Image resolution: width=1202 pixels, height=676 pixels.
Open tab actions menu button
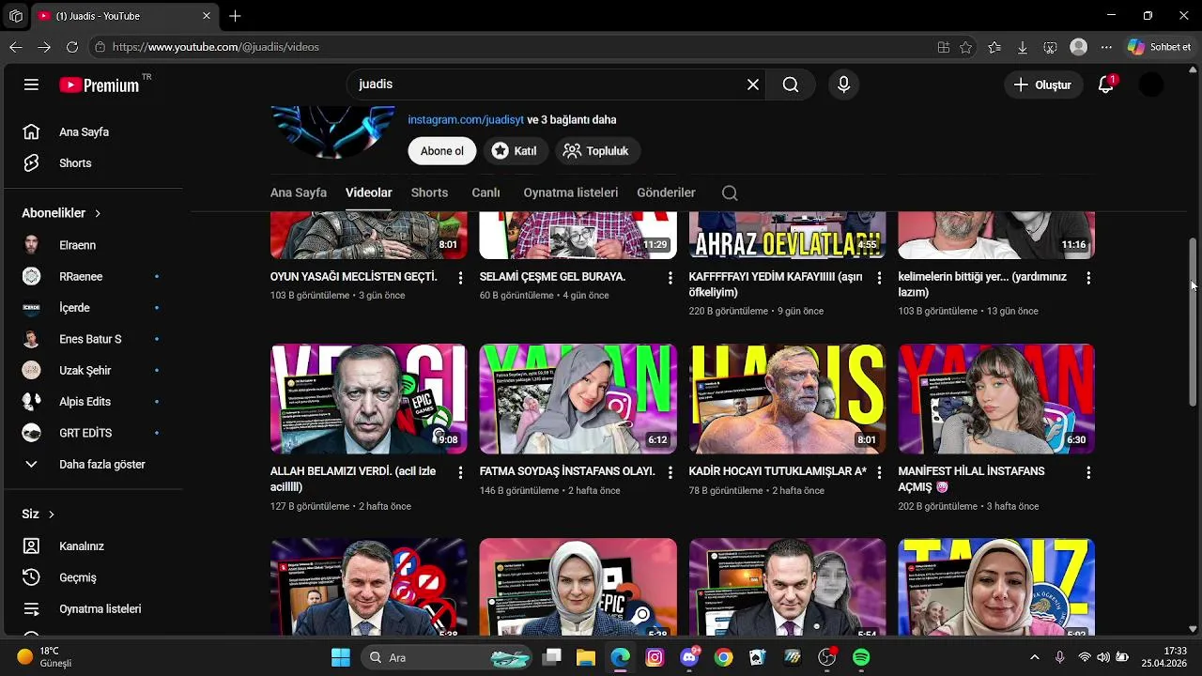[15, 16]
